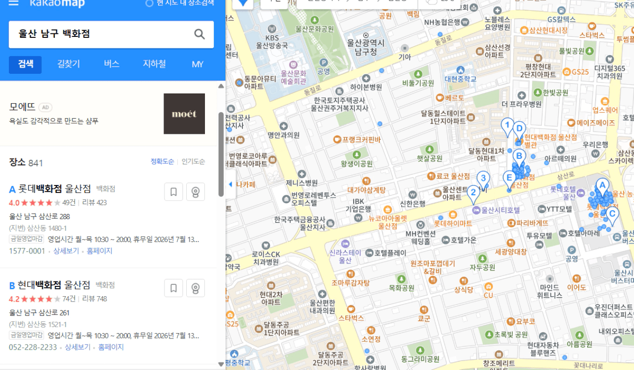The height and width of the screenshot is (370, 634).
Task: Open the 모에뜨 ad title
Action: [x=23, y=107]
